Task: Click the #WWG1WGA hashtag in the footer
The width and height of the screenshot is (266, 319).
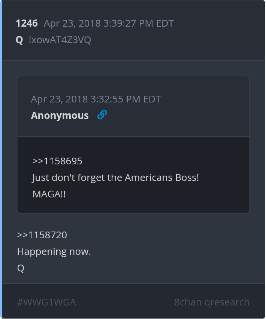Action: [x=46, y=302]
